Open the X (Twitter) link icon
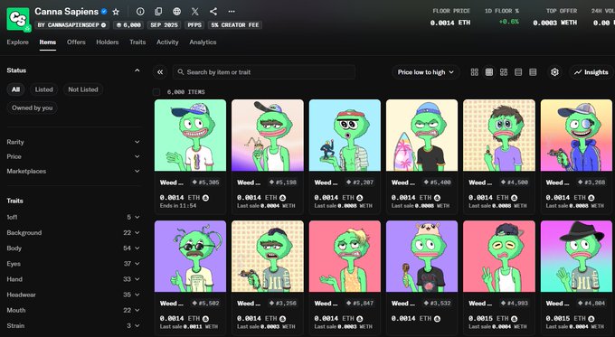This screenshot has height=337, width=615. (195, 12)
